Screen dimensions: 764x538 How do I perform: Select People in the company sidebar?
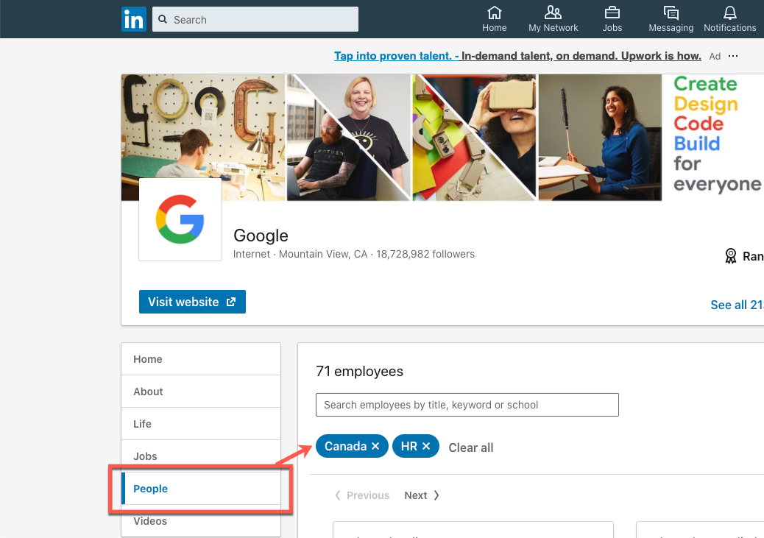[201, 488]
